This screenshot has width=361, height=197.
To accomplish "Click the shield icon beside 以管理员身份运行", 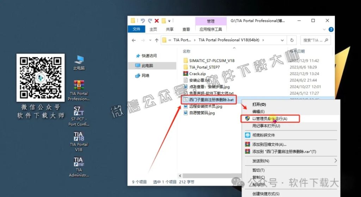I will click(x=247, y=119).
